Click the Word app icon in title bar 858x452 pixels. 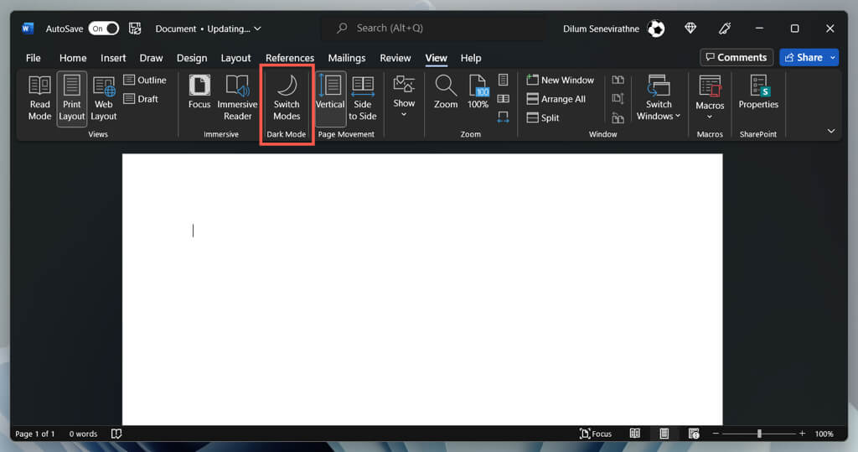click(28, 28)
